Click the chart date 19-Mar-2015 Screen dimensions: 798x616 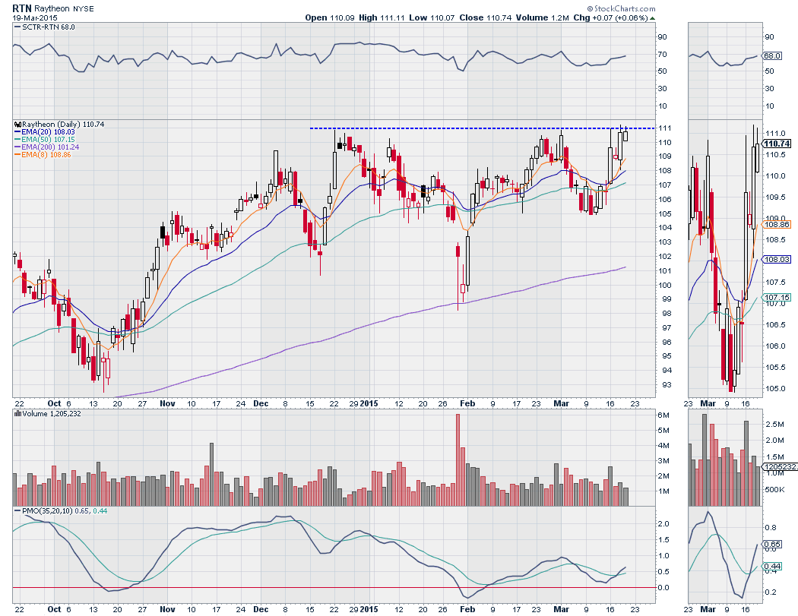[x=35, y=17]
